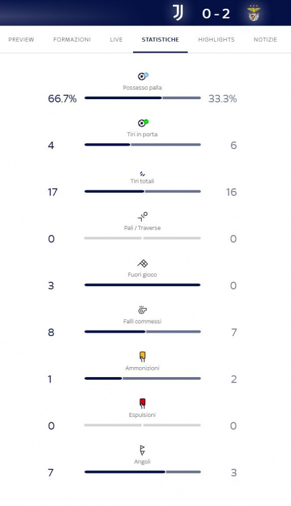Click the offside flag icon
This screenshot has height=506, width=291.
(x=142, y=263)
